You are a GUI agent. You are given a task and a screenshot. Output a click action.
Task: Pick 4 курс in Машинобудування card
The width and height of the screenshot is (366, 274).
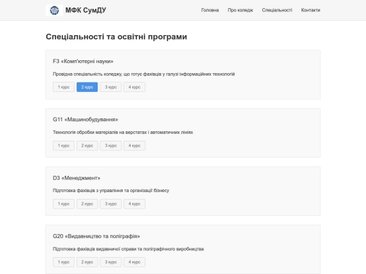[x=134, y=145]
